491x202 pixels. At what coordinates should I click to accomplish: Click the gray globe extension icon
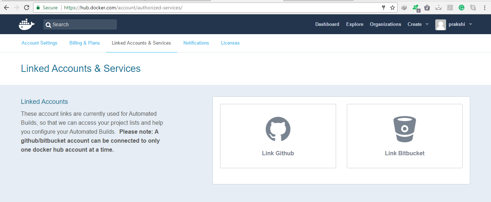pos(404,8)
